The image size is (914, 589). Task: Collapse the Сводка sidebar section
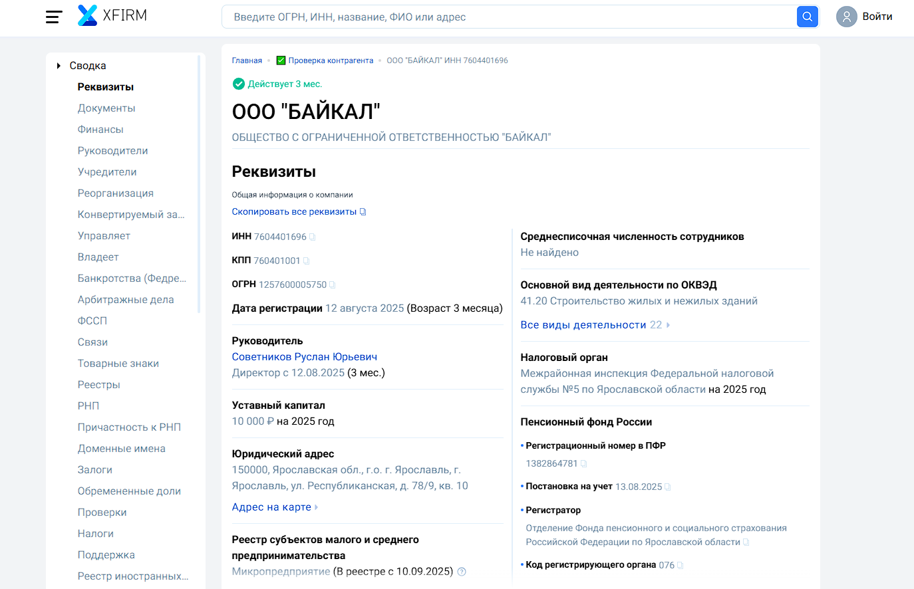pyautogui.click(x=59, y=66)
